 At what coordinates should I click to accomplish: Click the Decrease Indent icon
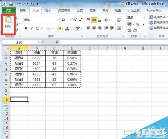[106, 28]
